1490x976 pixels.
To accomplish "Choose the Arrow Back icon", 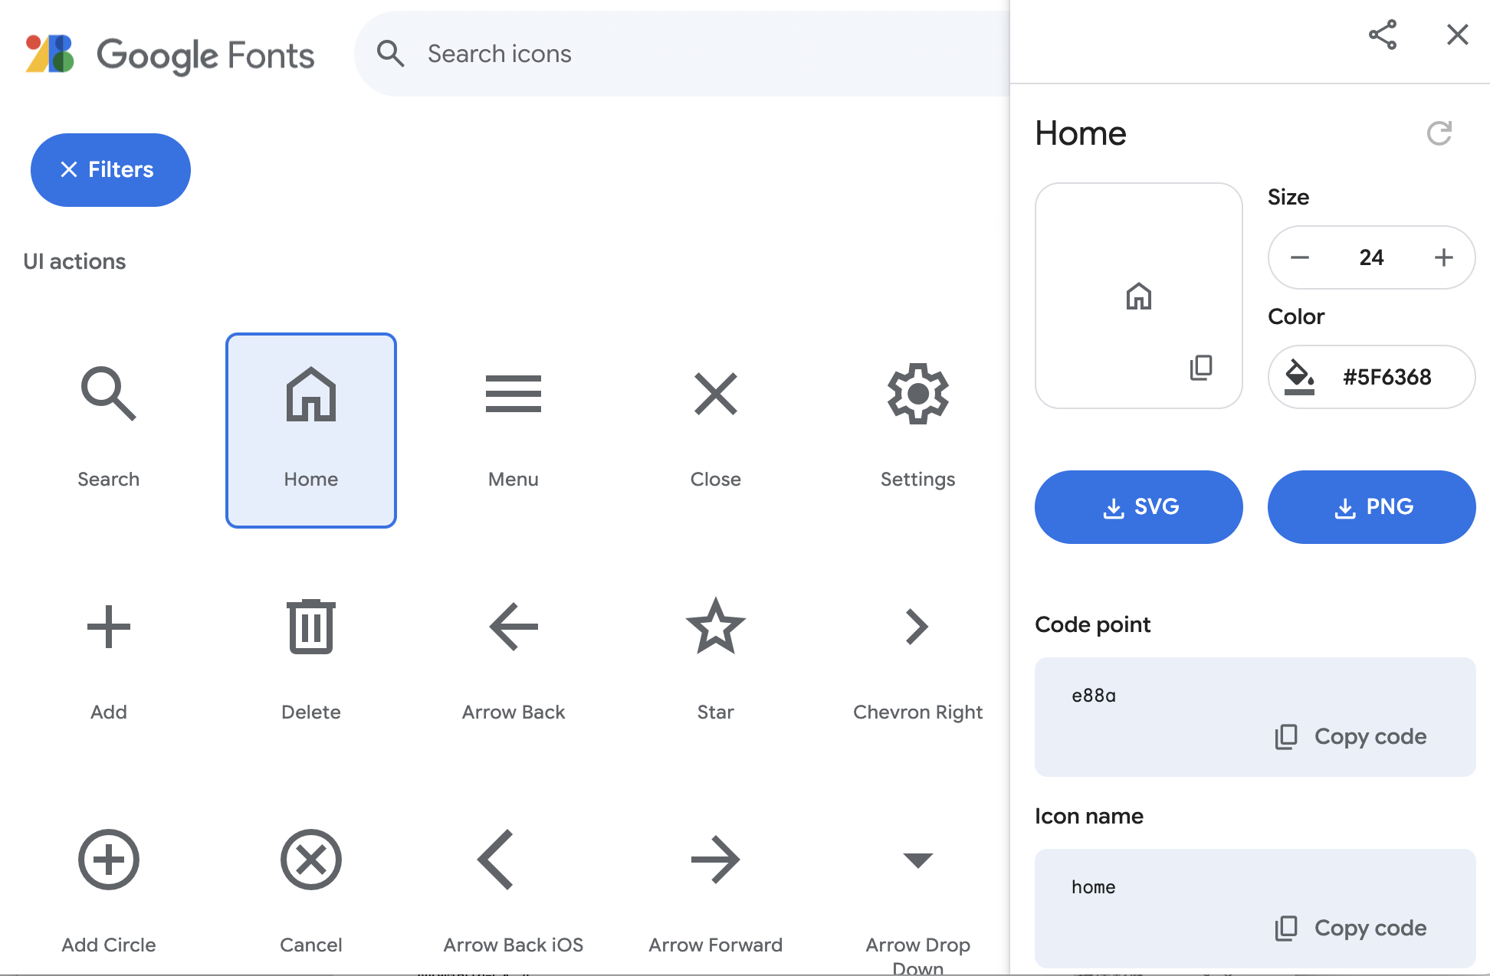I will pos(513,627).
